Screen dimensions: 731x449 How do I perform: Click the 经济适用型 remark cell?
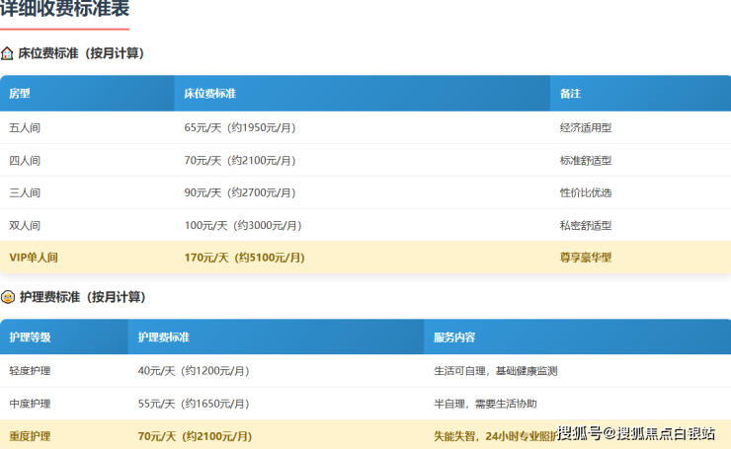(586, 127)
